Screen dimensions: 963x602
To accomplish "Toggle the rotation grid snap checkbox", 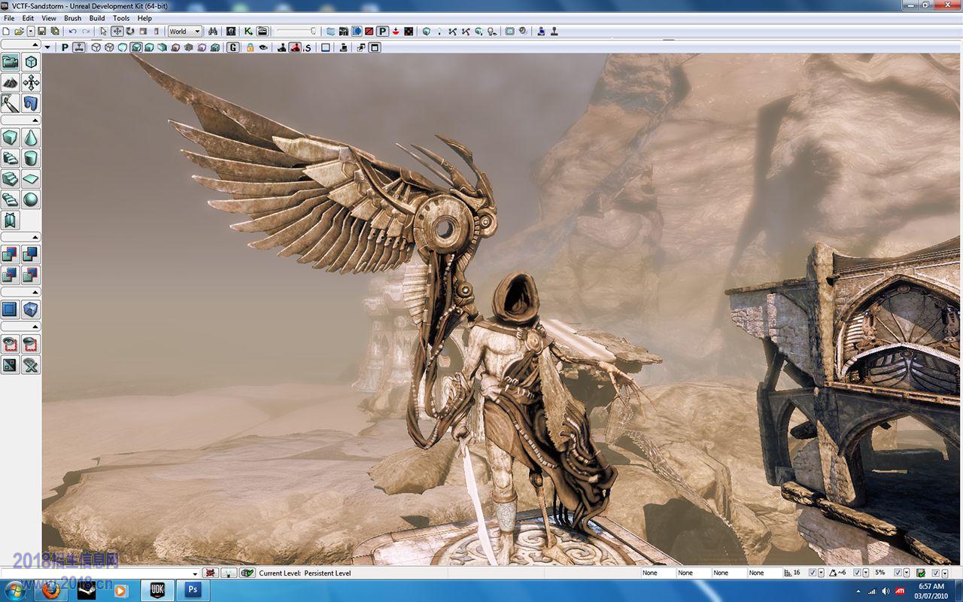I will pos(856,573).
